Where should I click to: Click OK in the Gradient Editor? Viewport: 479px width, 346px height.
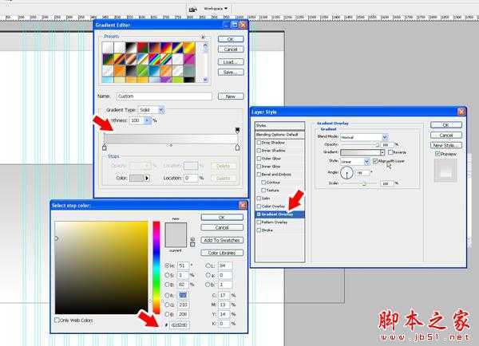[x=231, y=39]
